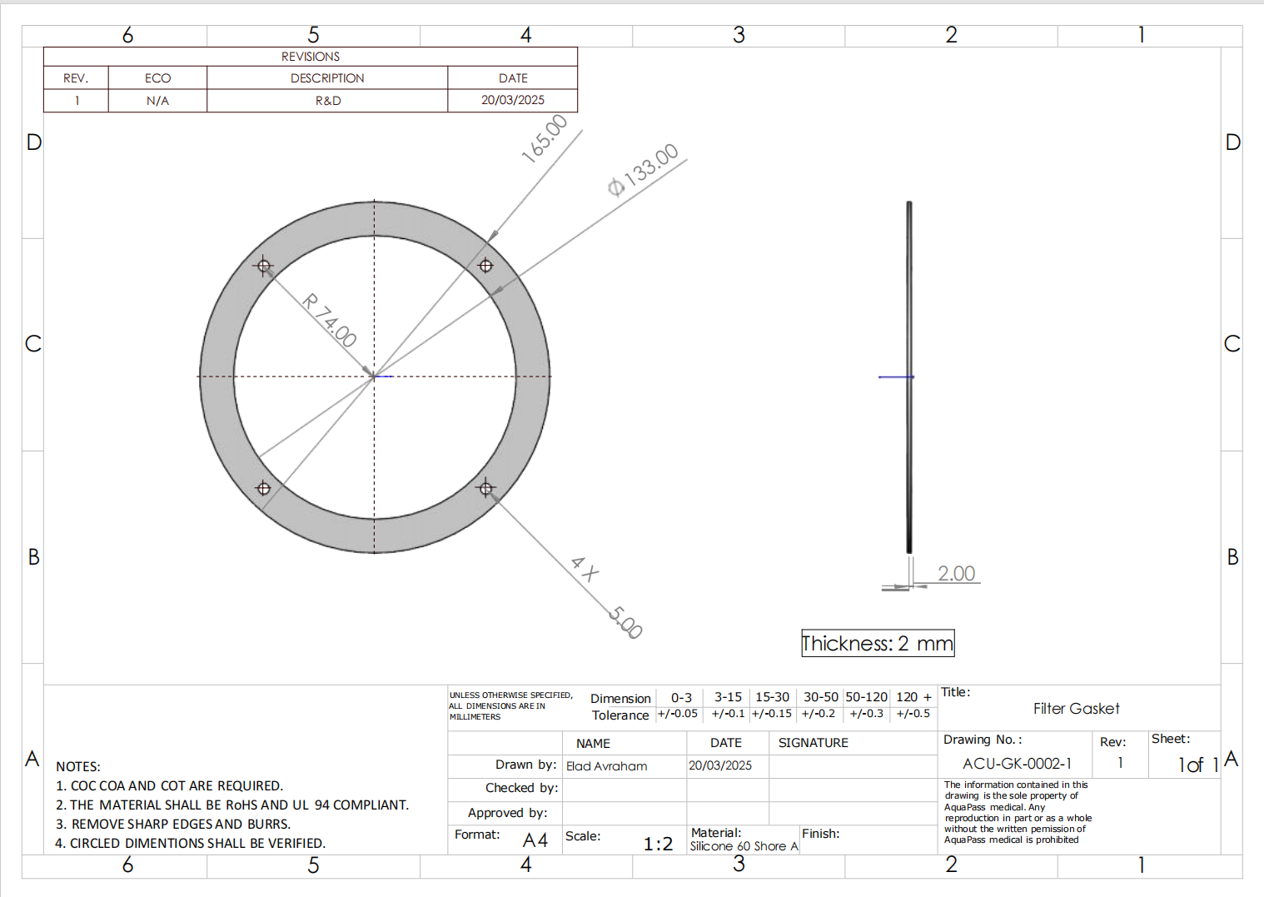Select the Ø133.00 inner diameter dimension

click(644, 170)
